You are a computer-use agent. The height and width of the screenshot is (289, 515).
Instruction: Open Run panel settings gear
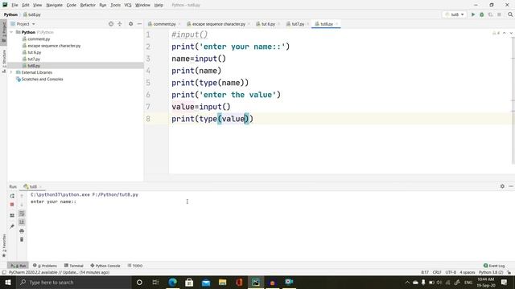502,186
